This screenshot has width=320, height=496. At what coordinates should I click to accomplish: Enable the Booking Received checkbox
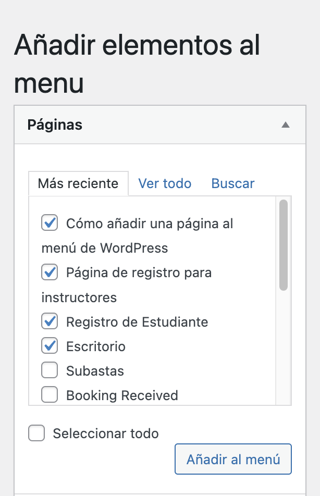49,394
